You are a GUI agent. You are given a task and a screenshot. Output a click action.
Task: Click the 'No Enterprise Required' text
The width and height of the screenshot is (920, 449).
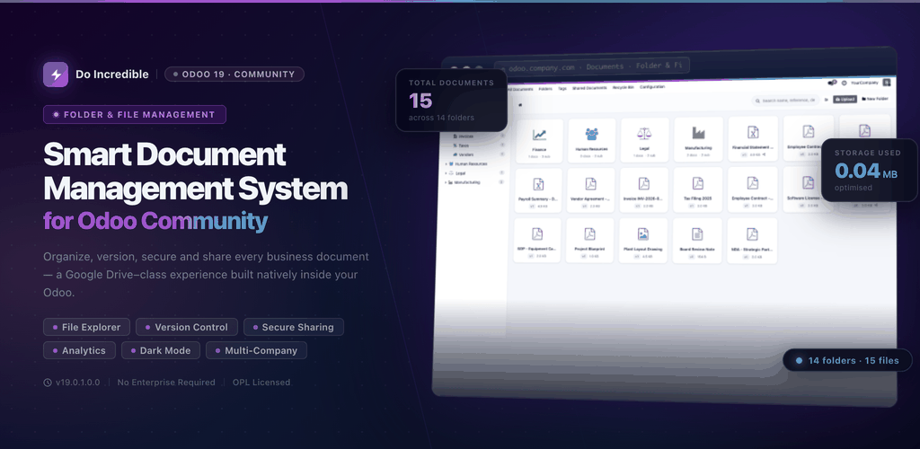pos(166,383)
